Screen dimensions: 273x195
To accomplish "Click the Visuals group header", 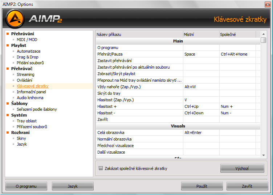I will pos(178,126).
